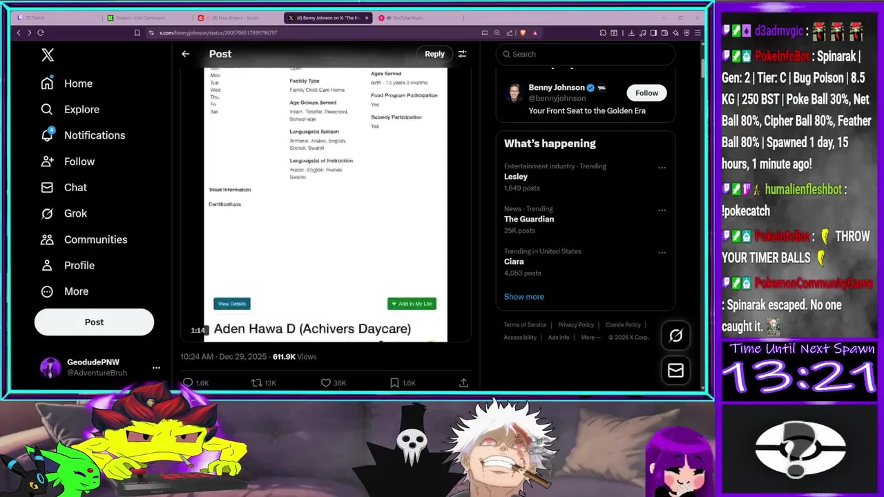Click the browser forward arrow

point(29,32)
